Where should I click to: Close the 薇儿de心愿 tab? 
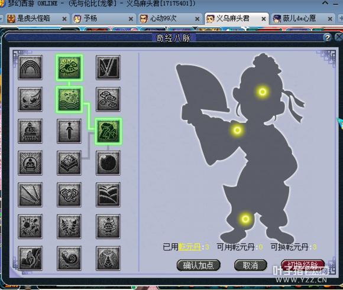[330, 19]
